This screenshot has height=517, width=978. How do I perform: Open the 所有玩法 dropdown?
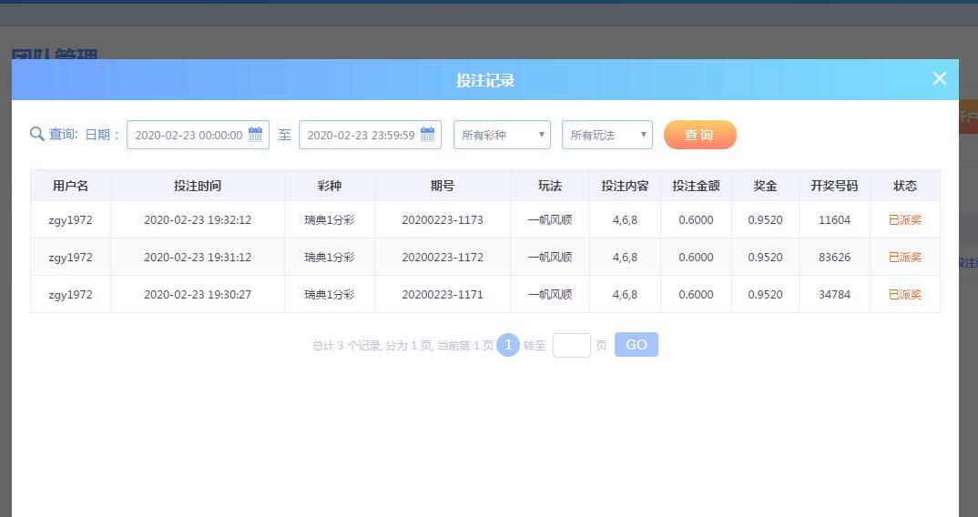click(606, 135)
